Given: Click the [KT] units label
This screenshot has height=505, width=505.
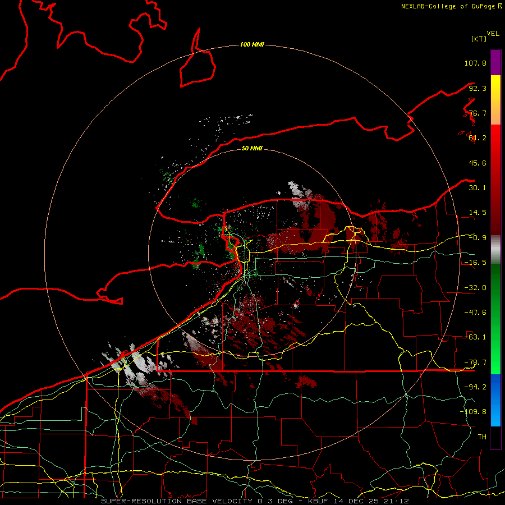Looking at the screenshot, I should click(479, 39).
